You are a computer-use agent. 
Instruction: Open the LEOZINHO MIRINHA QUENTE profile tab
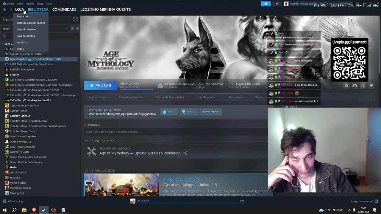pyautogui.click(x=105, y=10)
